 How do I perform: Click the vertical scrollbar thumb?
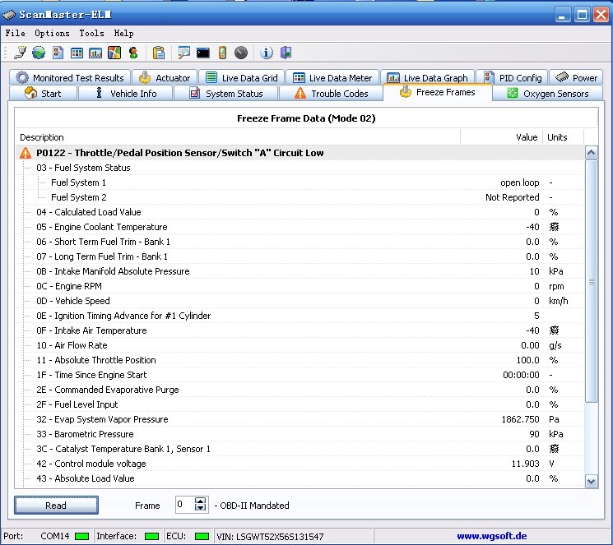click(x=591, y=281)
